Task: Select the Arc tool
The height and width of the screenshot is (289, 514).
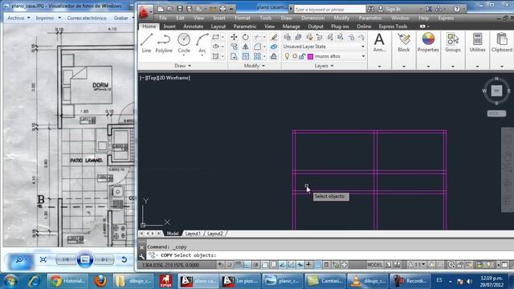Action: click(x=202, y=43)
